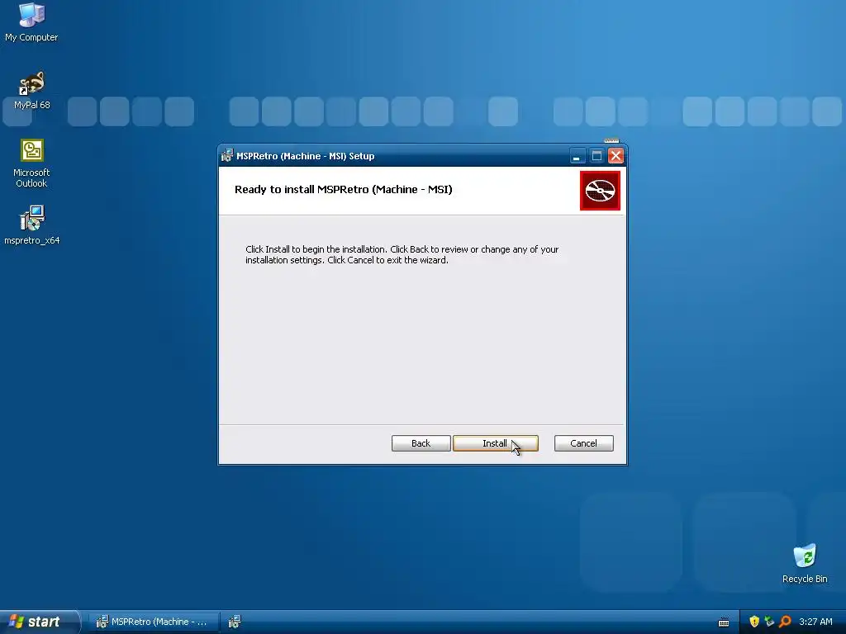The height and width of the screenshot is (634, 846).
Task: Click the network connection tray icon
Action: 769,622
